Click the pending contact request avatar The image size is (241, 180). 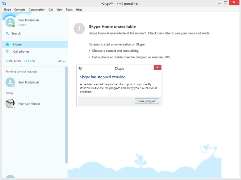pyautogui.click(x=10, y=82)
